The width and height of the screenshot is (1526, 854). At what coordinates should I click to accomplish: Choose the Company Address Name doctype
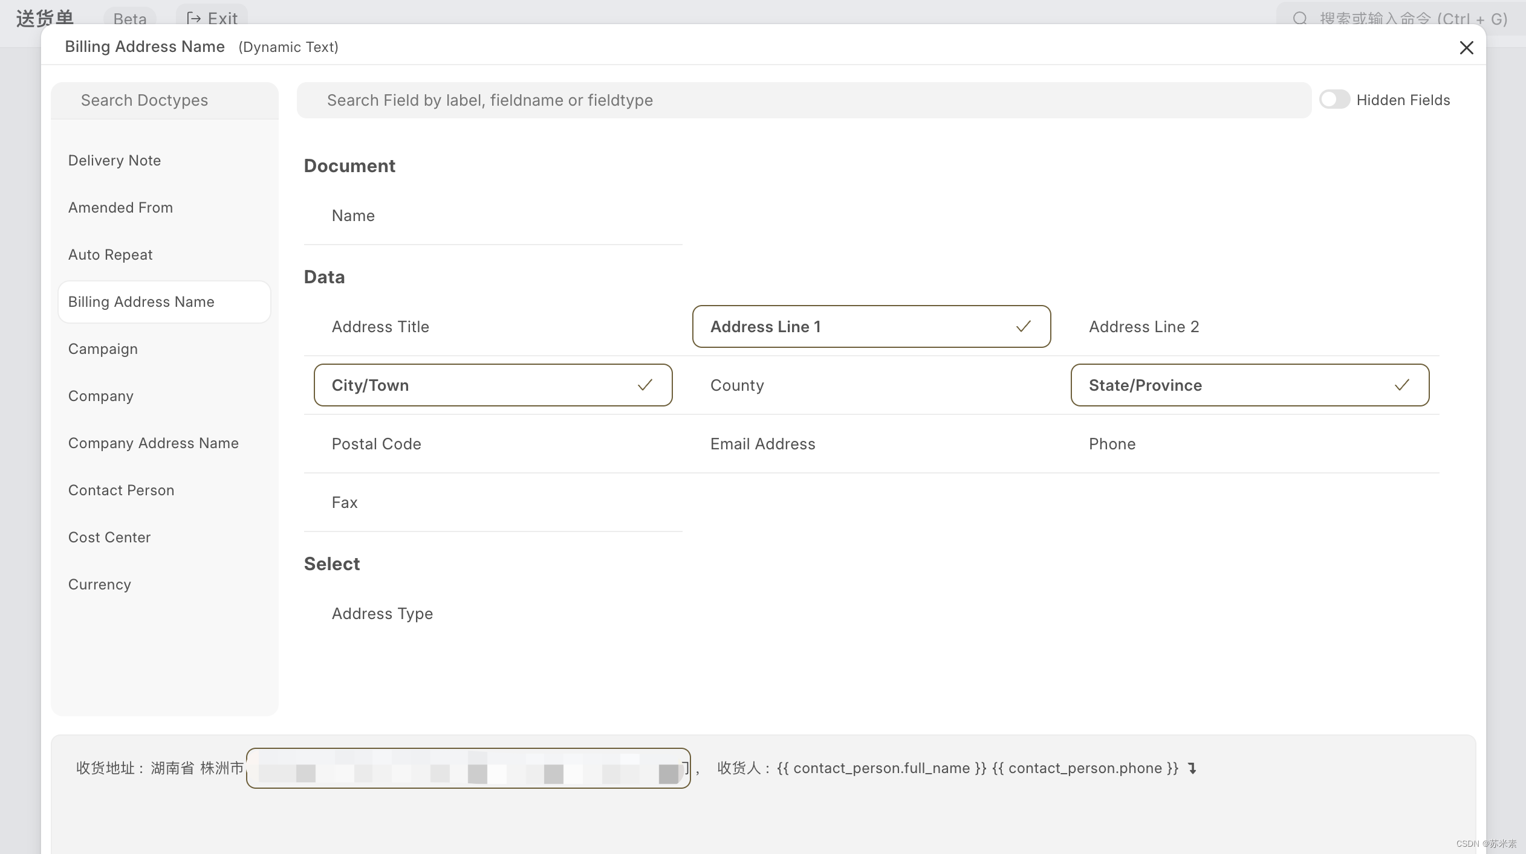coord(153,443)
